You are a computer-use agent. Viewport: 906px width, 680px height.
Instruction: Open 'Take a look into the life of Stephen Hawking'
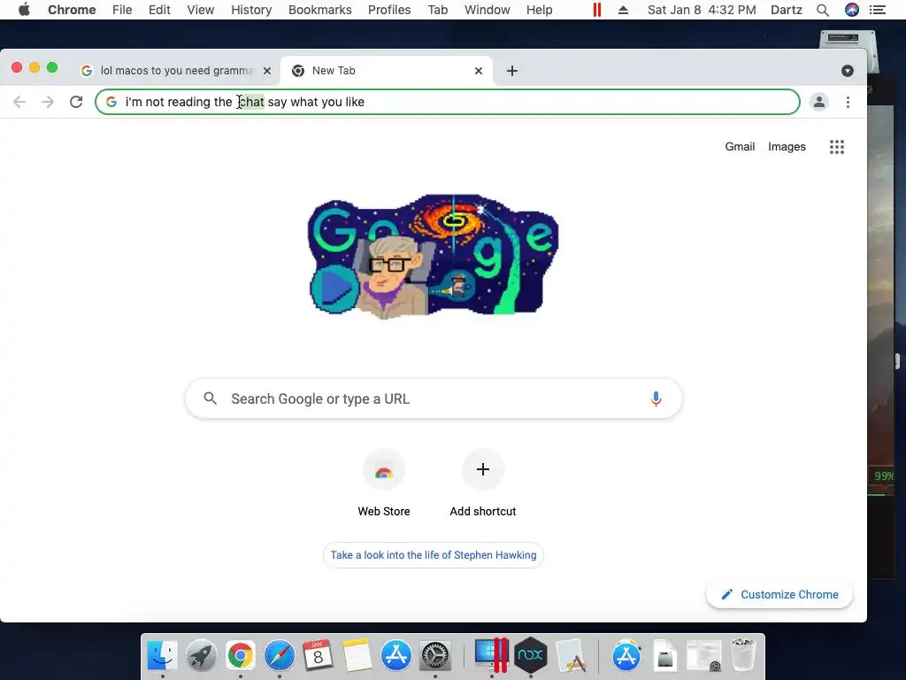pyautogui.click(x=434, y=555)
